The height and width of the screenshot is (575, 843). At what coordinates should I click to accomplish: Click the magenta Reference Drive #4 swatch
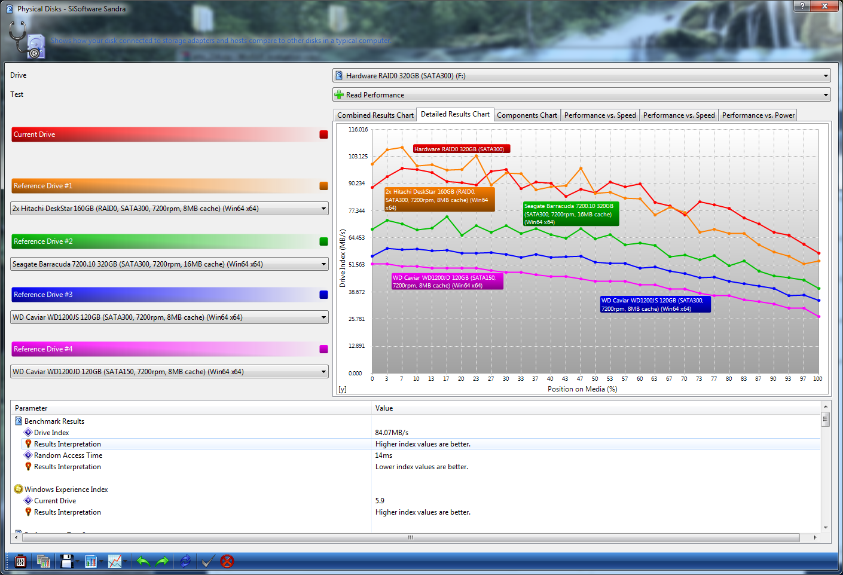pos(323,349)
